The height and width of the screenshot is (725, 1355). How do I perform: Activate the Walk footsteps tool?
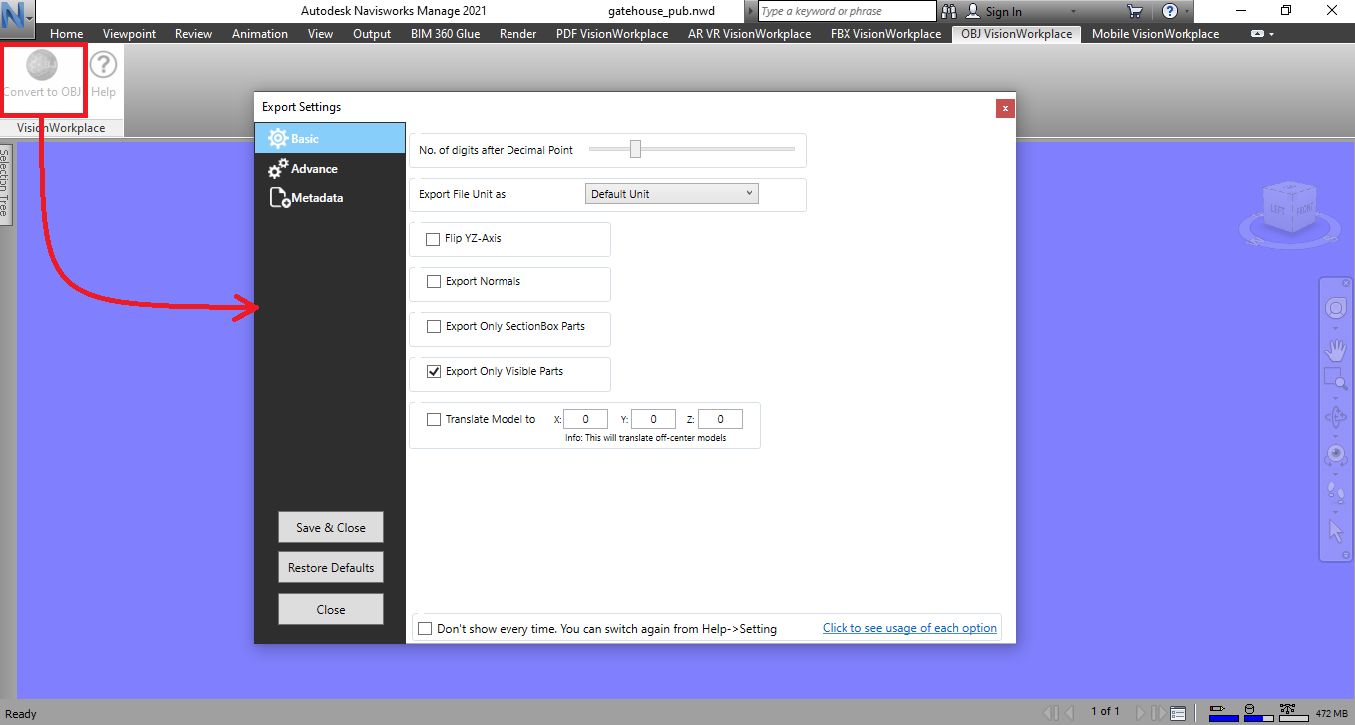[1336, 493]
